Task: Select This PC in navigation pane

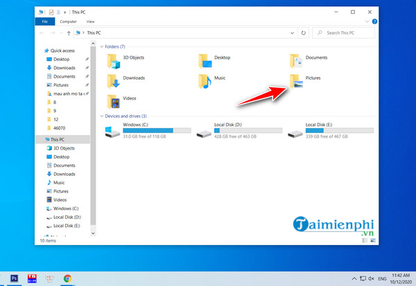Action: tap(62, 139)
